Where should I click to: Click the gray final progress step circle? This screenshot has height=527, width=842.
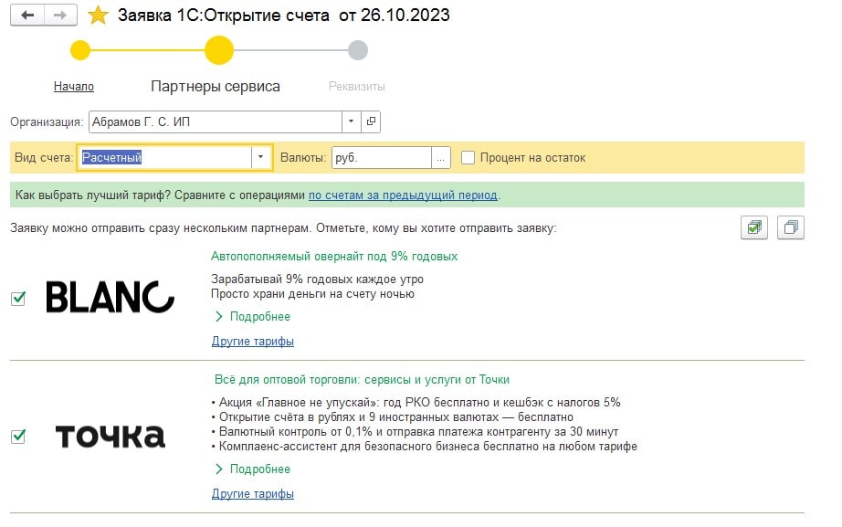[358, 50]
